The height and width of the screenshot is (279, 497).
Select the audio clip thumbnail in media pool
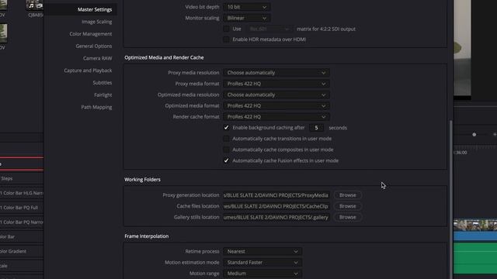click(34, 5)
